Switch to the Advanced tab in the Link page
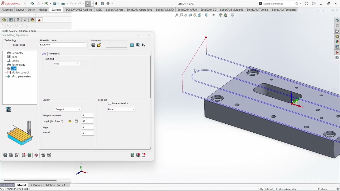This screenshot has height=191, width=340. point(54,54)
